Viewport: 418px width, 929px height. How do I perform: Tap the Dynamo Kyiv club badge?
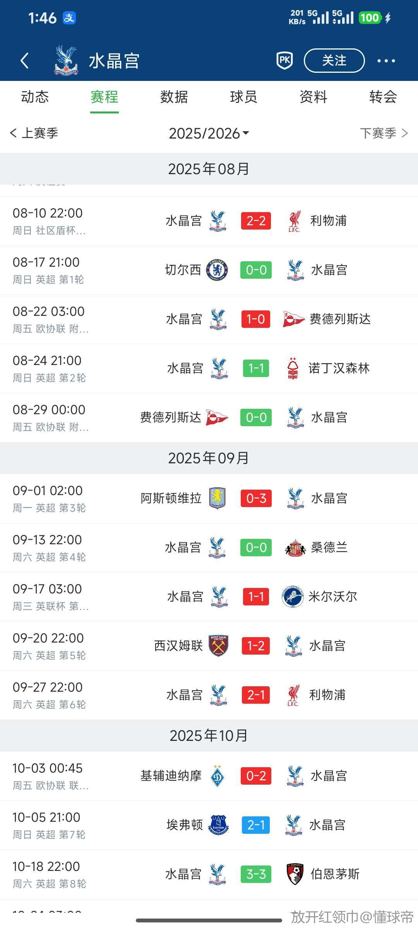(x=218, y=776)
